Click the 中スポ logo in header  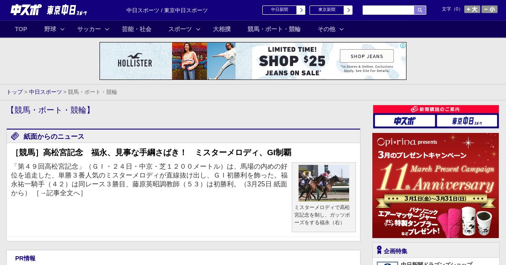pos(26,10)
